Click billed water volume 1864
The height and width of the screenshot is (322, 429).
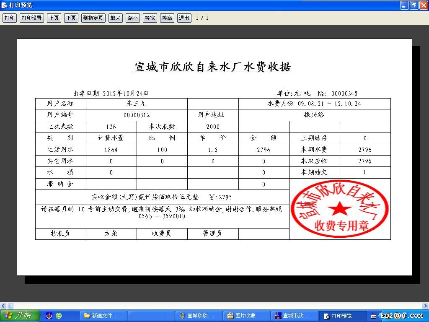pos(111,150)
